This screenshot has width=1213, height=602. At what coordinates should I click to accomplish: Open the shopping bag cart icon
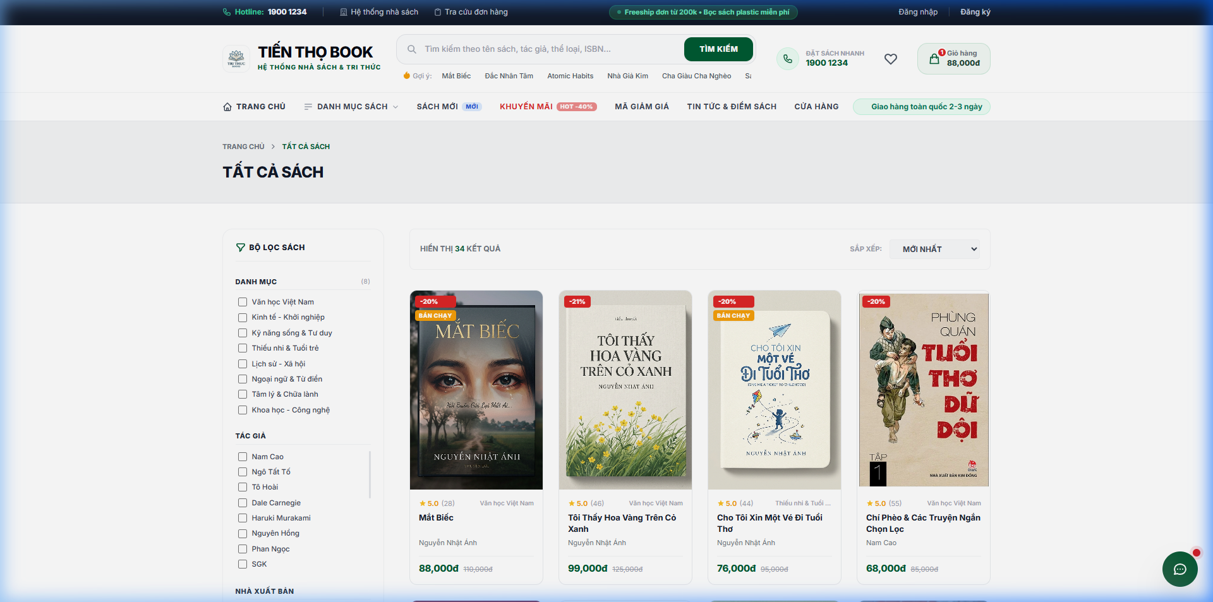click(934, 59)
